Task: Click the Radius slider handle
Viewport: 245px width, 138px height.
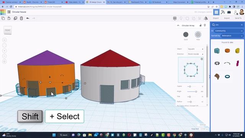Action: (191, 102)
